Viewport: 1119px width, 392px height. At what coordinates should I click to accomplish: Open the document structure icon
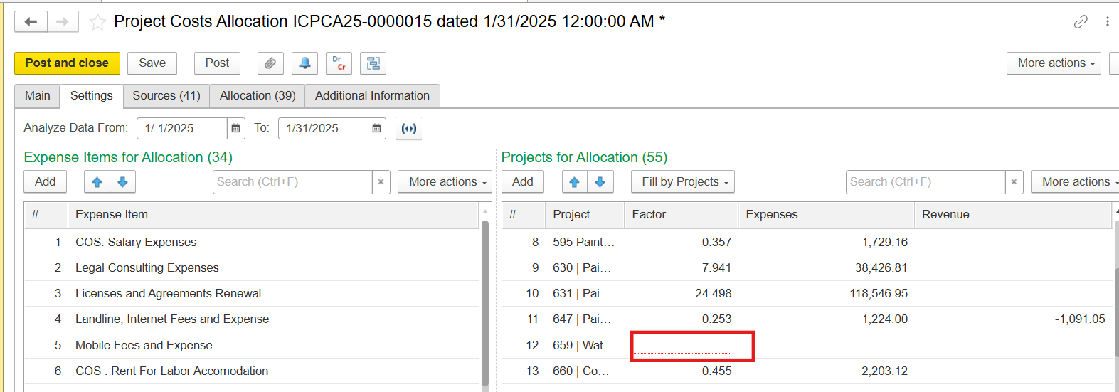coord(373,63)
